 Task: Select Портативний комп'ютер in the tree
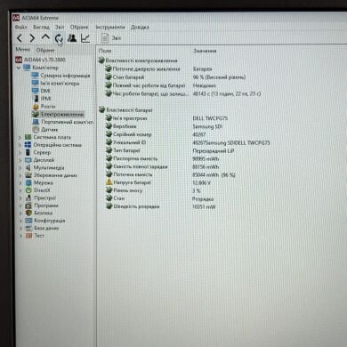click(63, 122)
